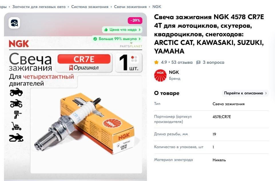The width and height of the screenshot is (275, 181).
Task: Open the 'Система зажигания' breadcrumb
Action: click(x=90, y=7)
